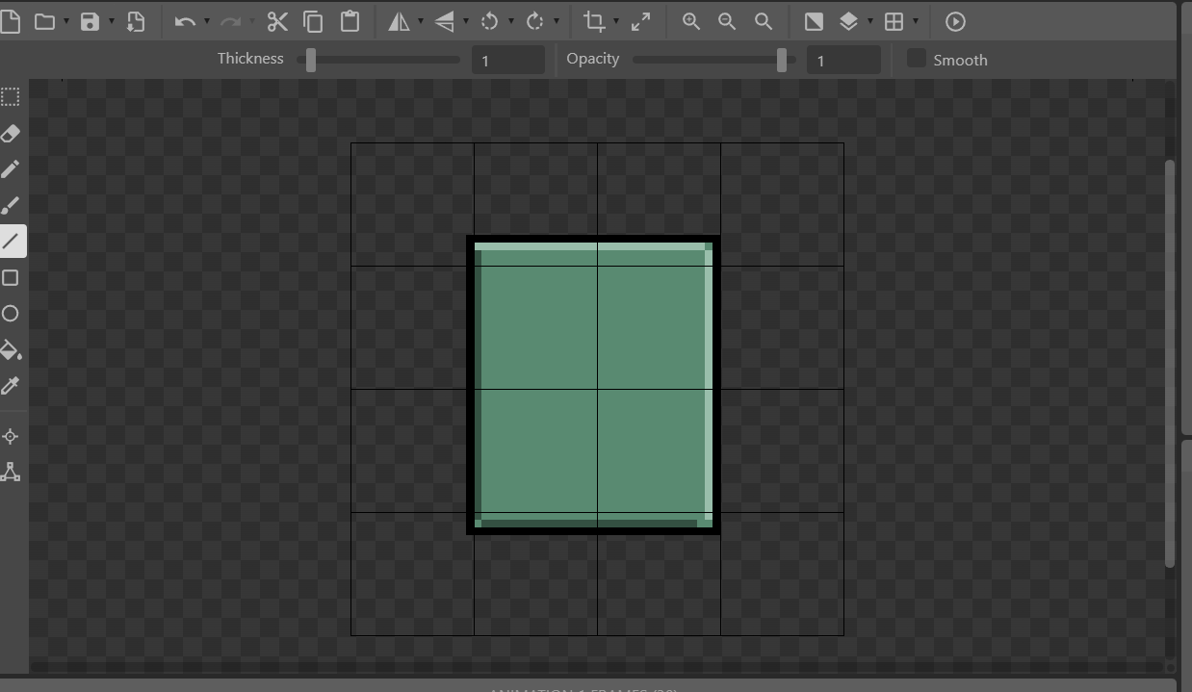This screenshot has height=692, width=1192.
Task: Click the export file icon
Action: [136, 21]
